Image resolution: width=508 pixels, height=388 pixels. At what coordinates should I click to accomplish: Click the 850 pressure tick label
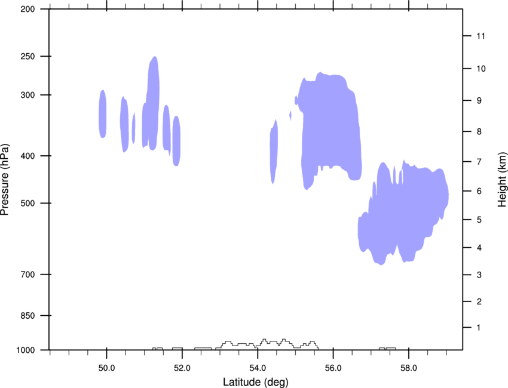coord(28,316)
